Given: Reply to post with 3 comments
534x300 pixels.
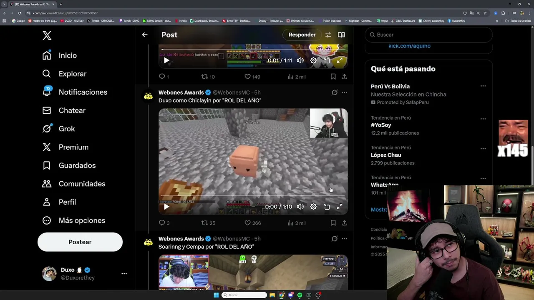Looking at the screenshot, I should point(164,223).
